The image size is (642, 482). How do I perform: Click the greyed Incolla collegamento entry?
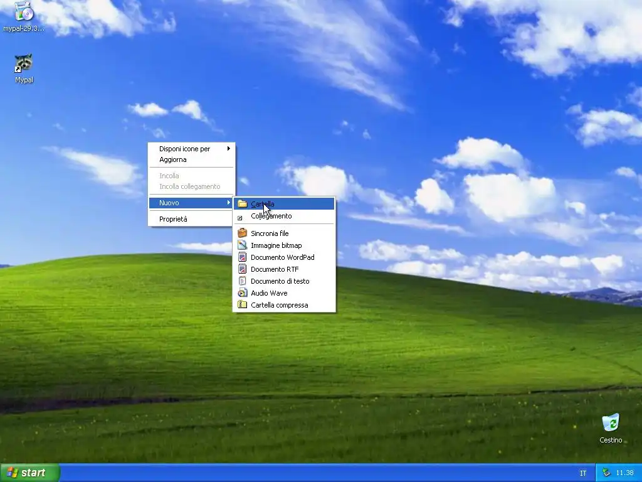[x=192, y=186]
